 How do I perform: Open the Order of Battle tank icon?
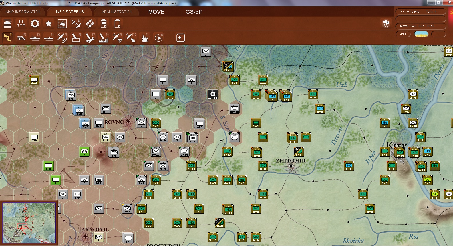pos(7,23)
